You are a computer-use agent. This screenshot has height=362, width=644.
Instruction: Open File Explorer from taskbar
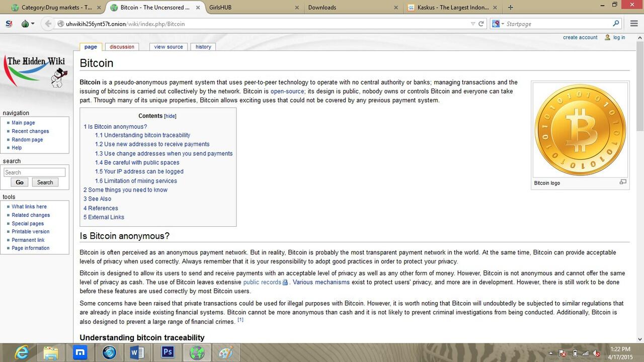pyautogui.click(x=50, y=352)
